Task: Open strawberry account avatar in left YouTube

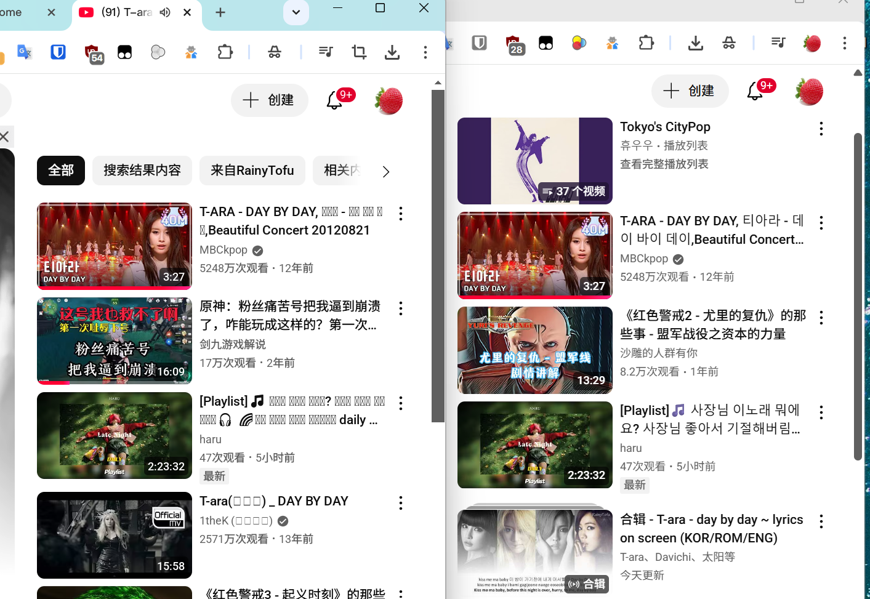Action: tap(389, 100)
